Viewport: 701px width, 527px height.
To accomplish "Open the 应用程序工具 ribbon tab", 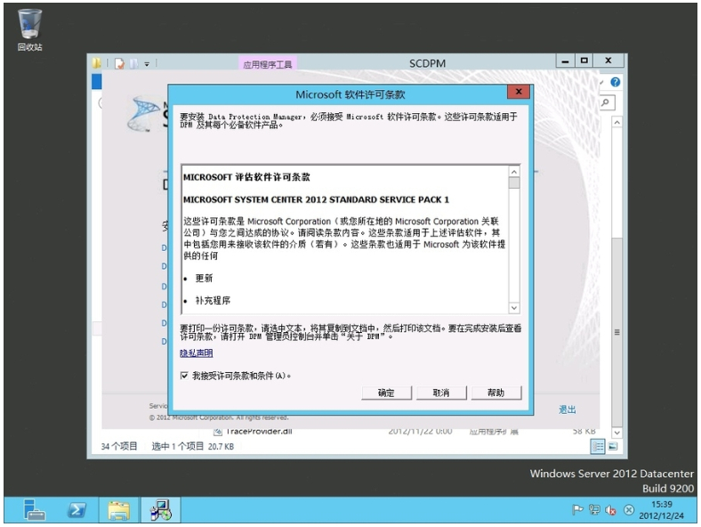I will 268,64.
